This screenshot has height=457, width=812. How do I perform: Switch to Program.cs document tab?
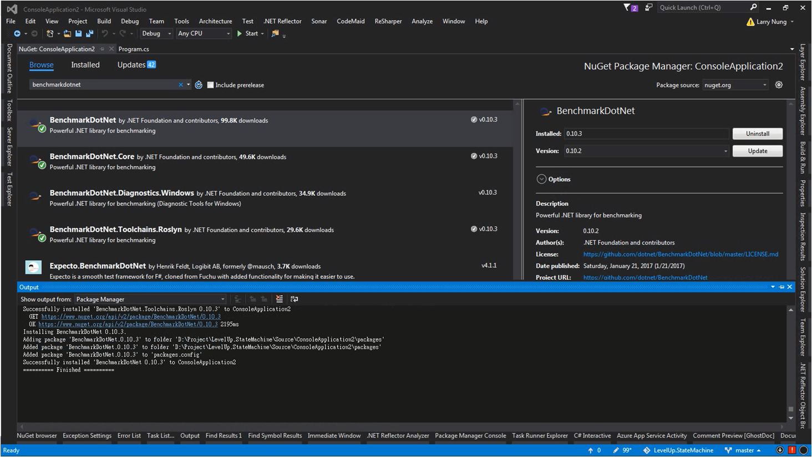[134, 49]
